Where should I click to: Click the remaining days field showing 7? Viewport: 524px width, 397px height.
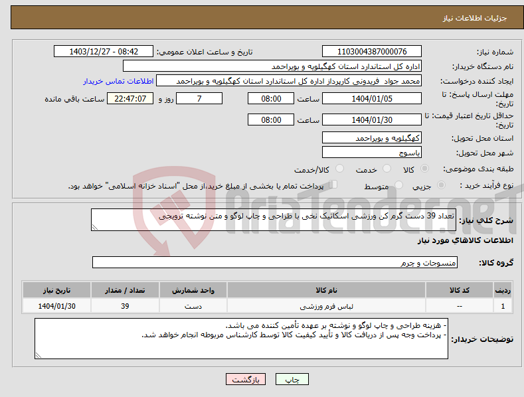(199, 98)
